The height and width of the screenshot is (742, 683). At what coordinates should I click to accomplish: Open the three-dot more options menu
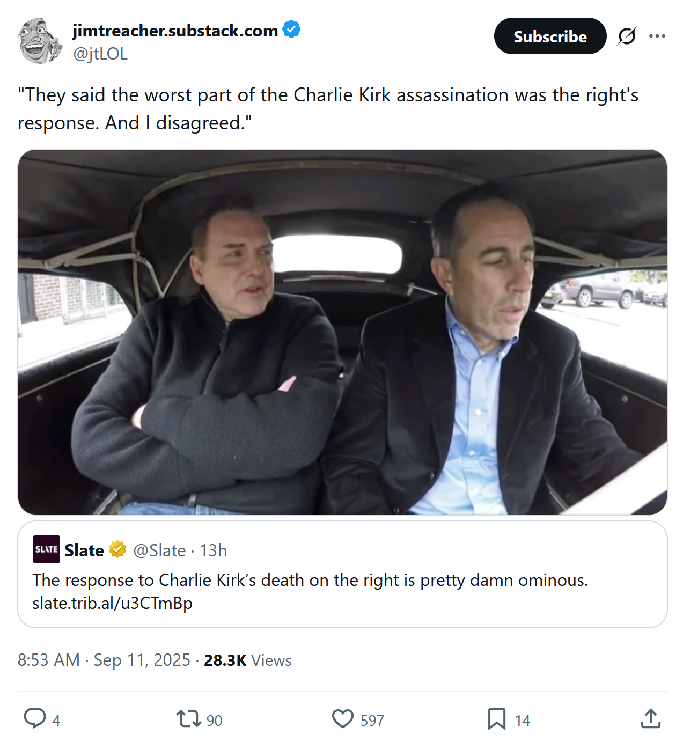(x=657, y=36)
